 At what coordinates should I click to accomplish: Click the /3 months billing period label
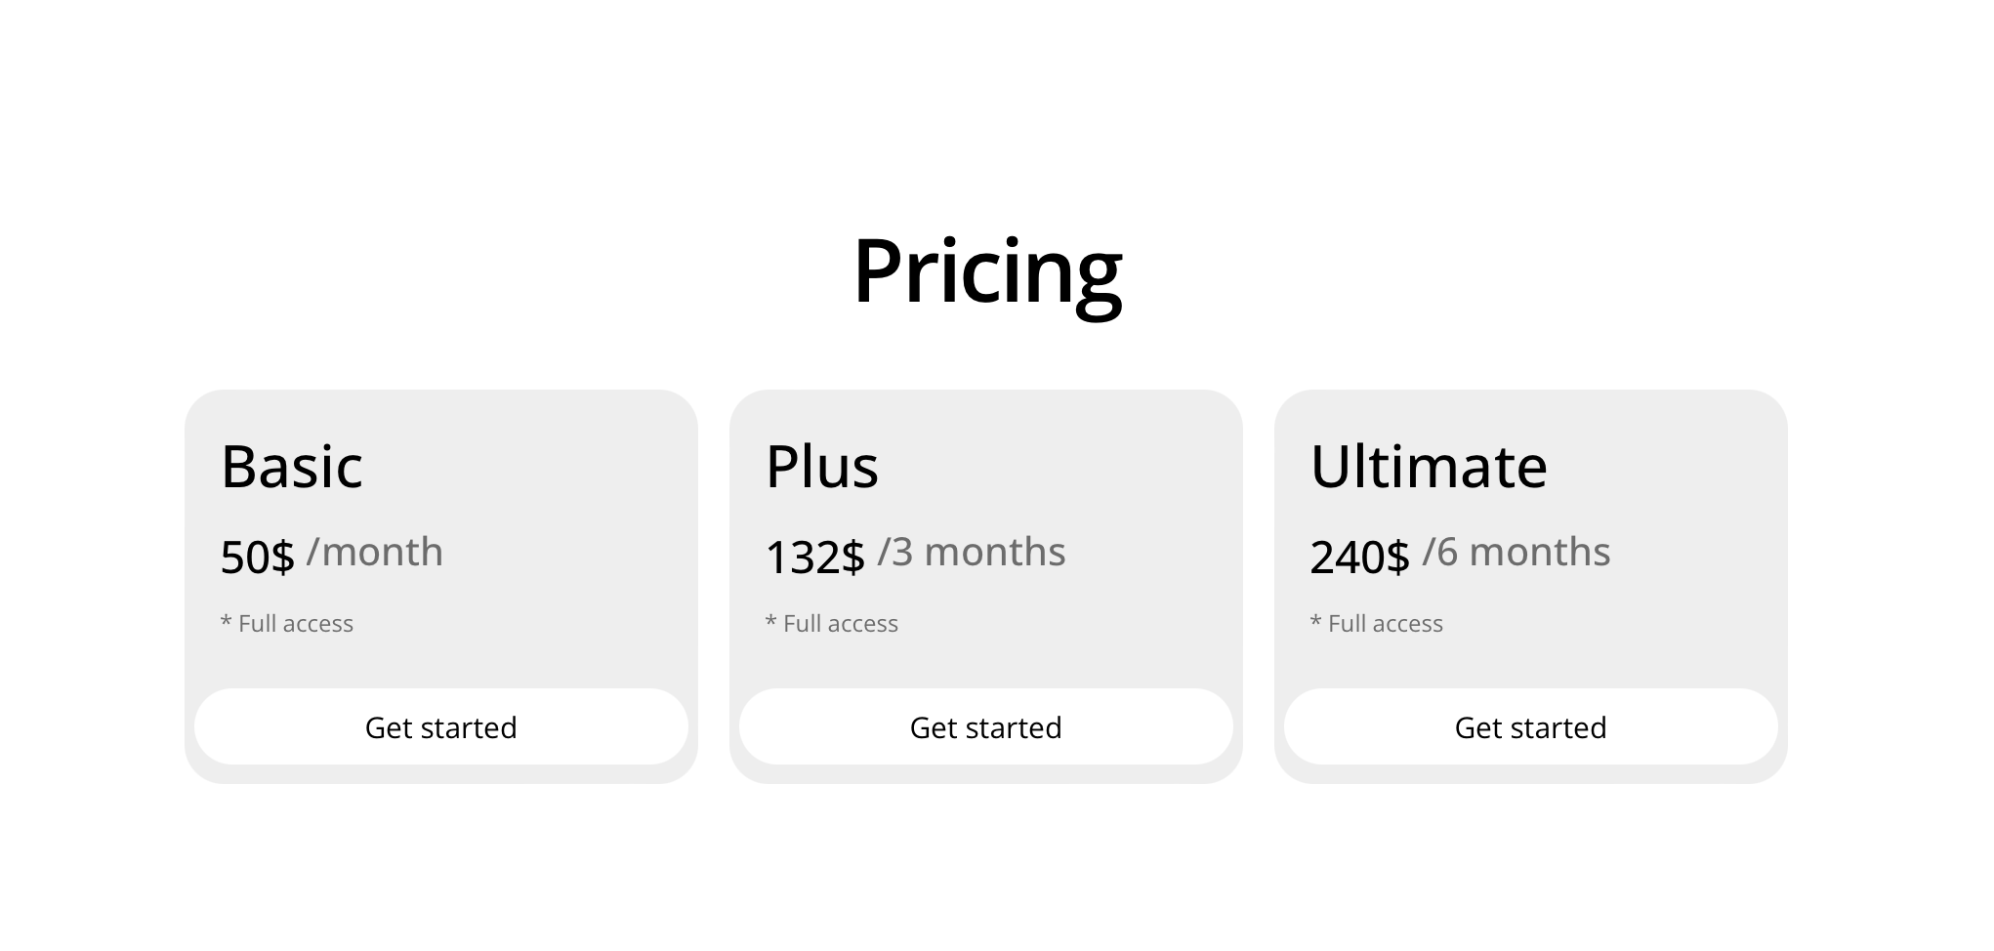click(972, 553)
